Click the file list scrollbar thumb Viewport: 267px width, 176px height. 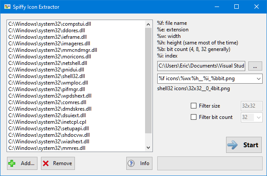pyautogui.click(x=149, y=81)
